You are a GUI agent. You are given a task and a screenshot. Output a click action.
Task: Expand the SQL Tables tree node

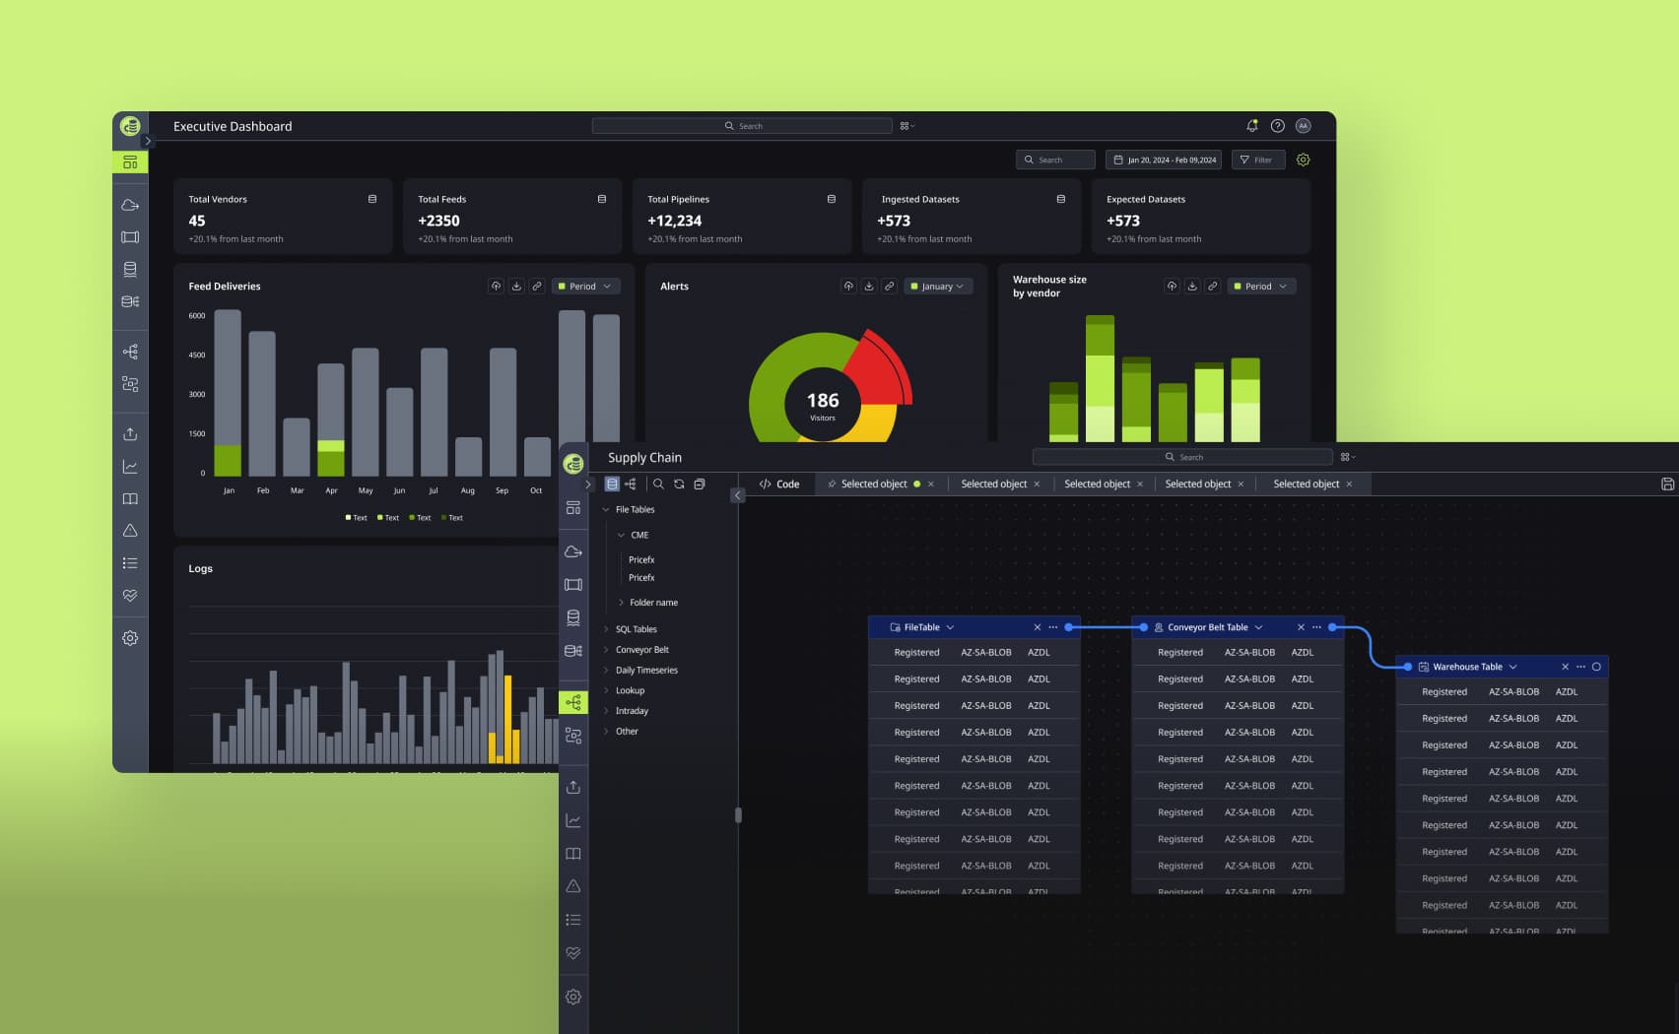click(x=606, y=629)
